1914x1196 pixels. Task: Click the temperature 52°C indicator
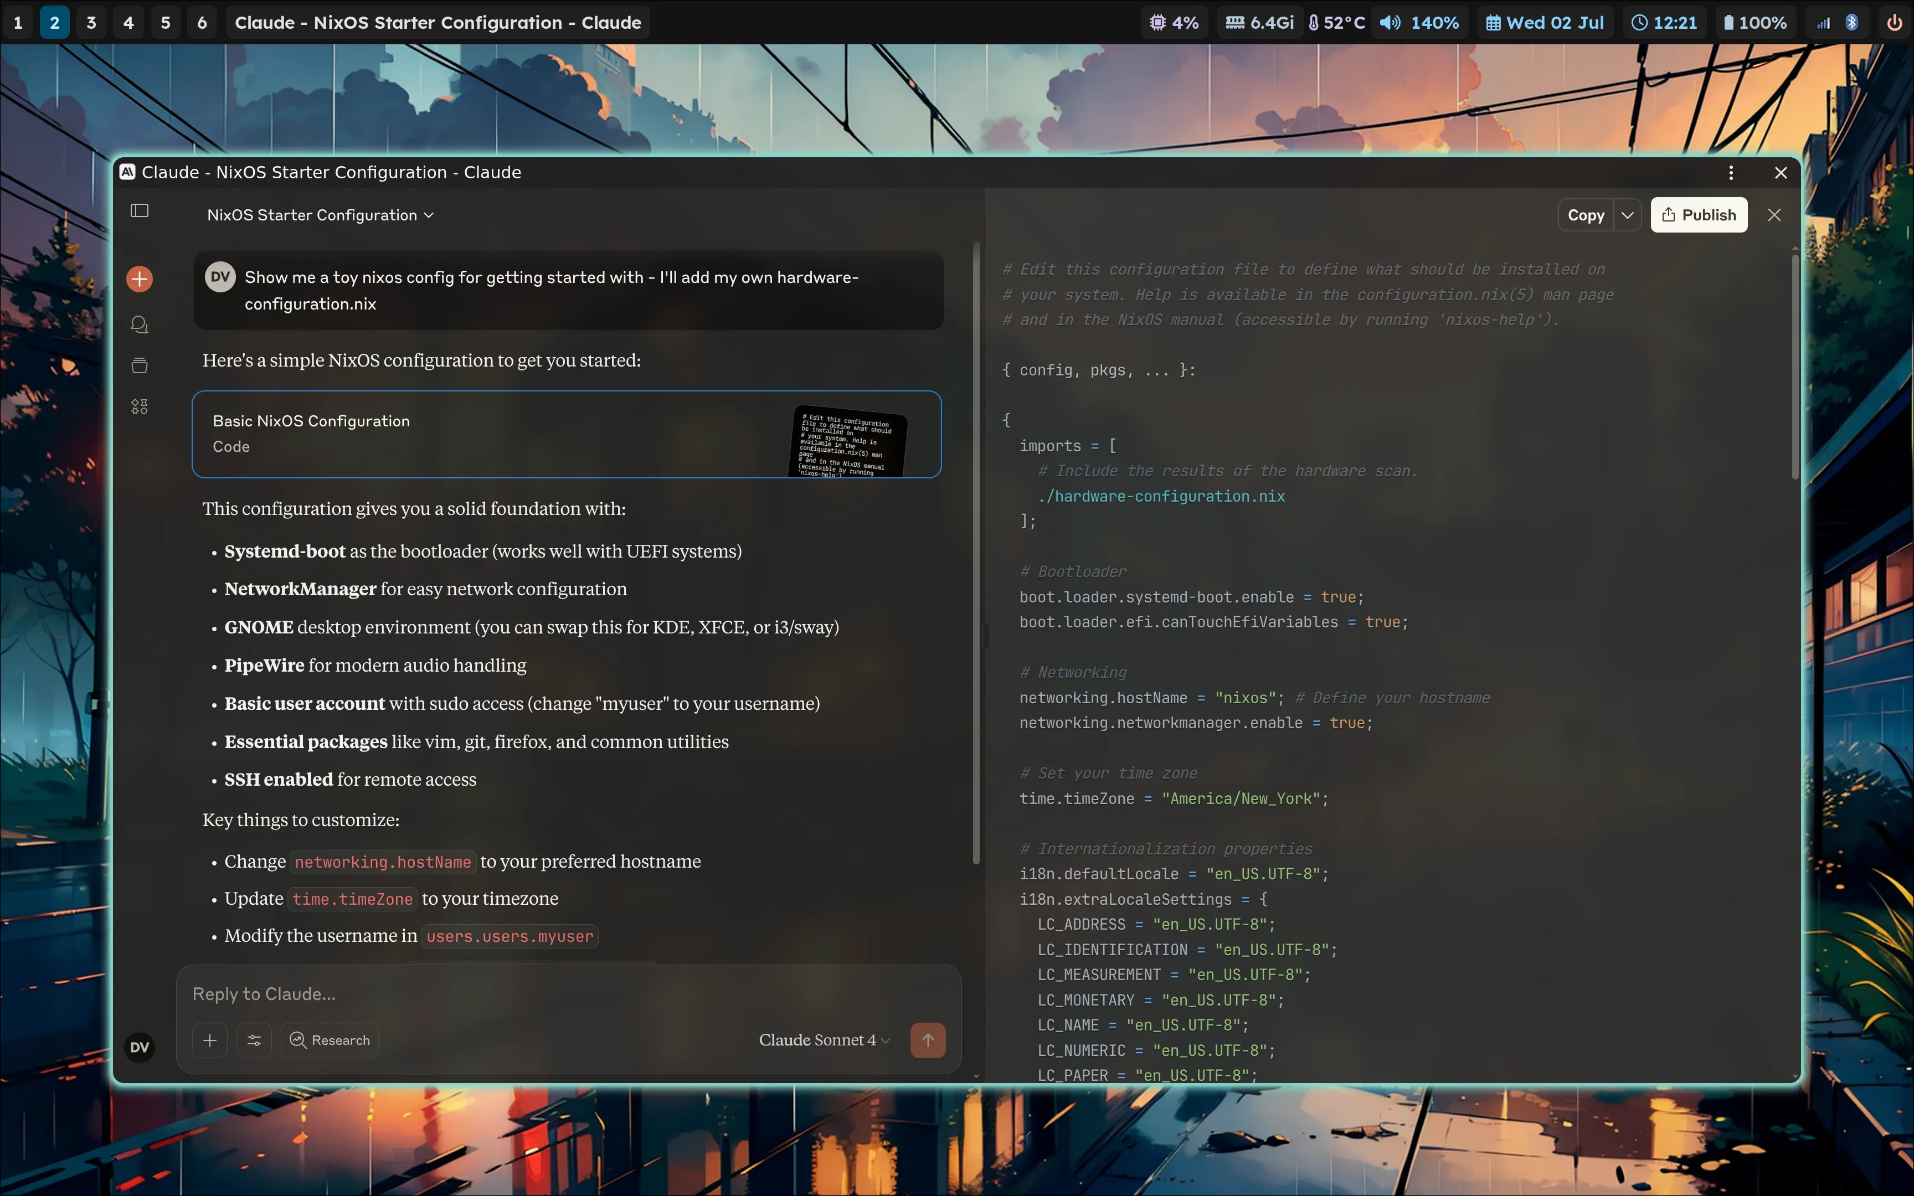pos(1336,22)
